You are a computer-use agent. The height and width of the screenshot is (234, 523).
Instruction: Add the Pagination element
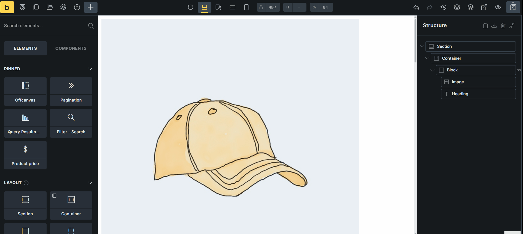tap(71, 91)
